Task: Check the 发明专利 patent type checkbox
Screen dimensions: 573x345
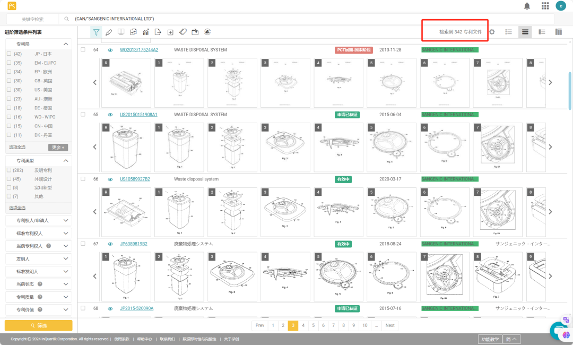Action: pos(9,170)
